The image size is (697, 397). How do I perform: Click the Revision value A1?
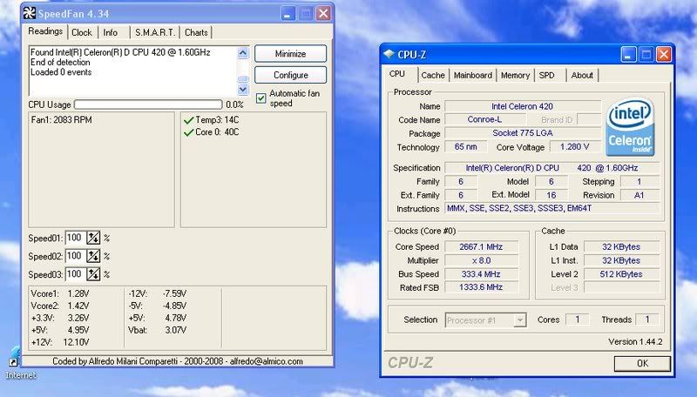coord(639,195)
